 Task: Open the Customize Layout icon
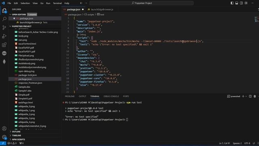pyautogui.click(x=246, y=3)
